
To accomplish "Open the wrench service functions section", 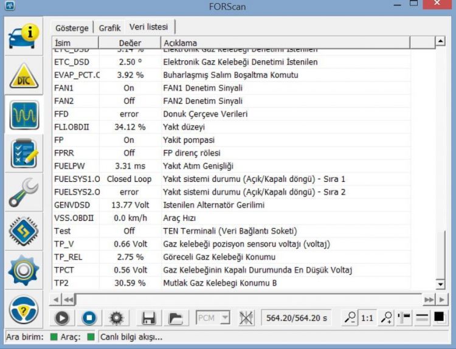I will point(24,193).
